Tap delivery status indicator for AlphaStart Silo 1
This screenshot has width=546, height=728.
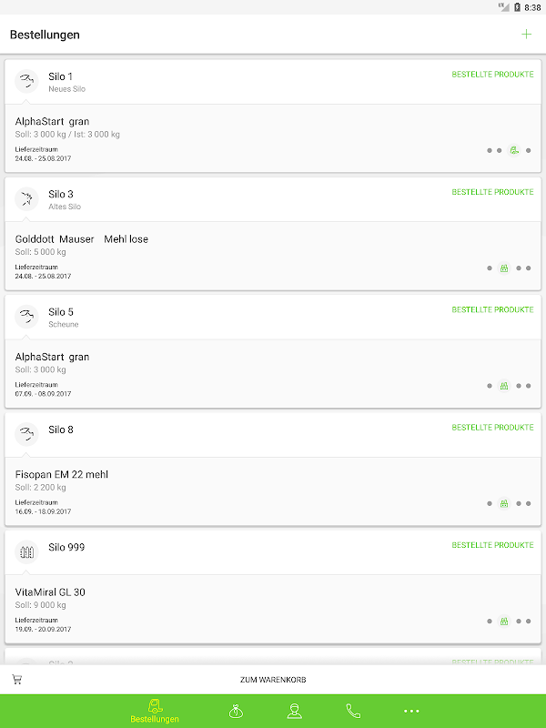coord(514,150)
